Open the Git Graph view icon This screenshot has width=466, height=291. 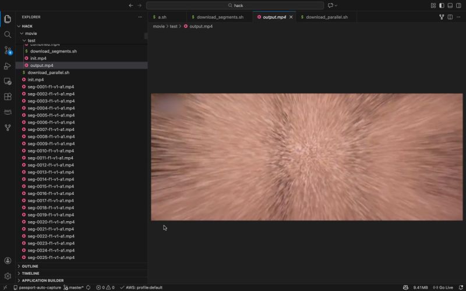click(x=8, y=127)
